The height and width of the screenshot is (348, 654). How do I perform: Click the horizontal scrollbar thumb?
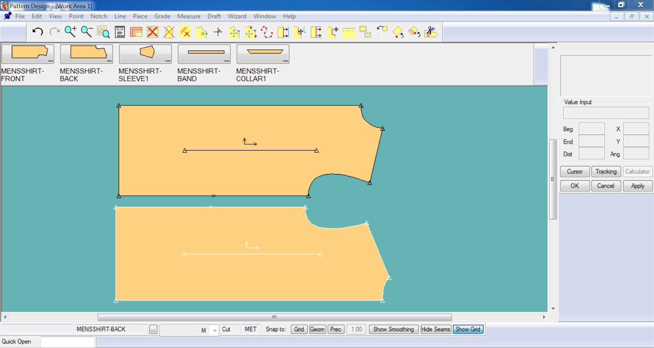[275, 317]
